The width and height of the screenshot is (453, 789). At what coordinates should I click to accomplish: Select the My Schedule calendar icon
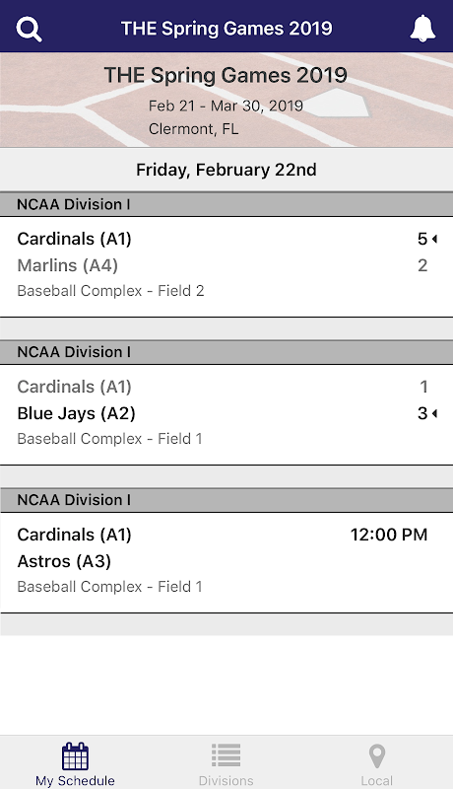pyautogui.click(x=75, y=756)
